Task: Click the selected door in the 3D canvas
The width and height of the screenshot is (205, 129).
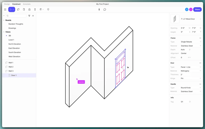Action: pos(120,69)
